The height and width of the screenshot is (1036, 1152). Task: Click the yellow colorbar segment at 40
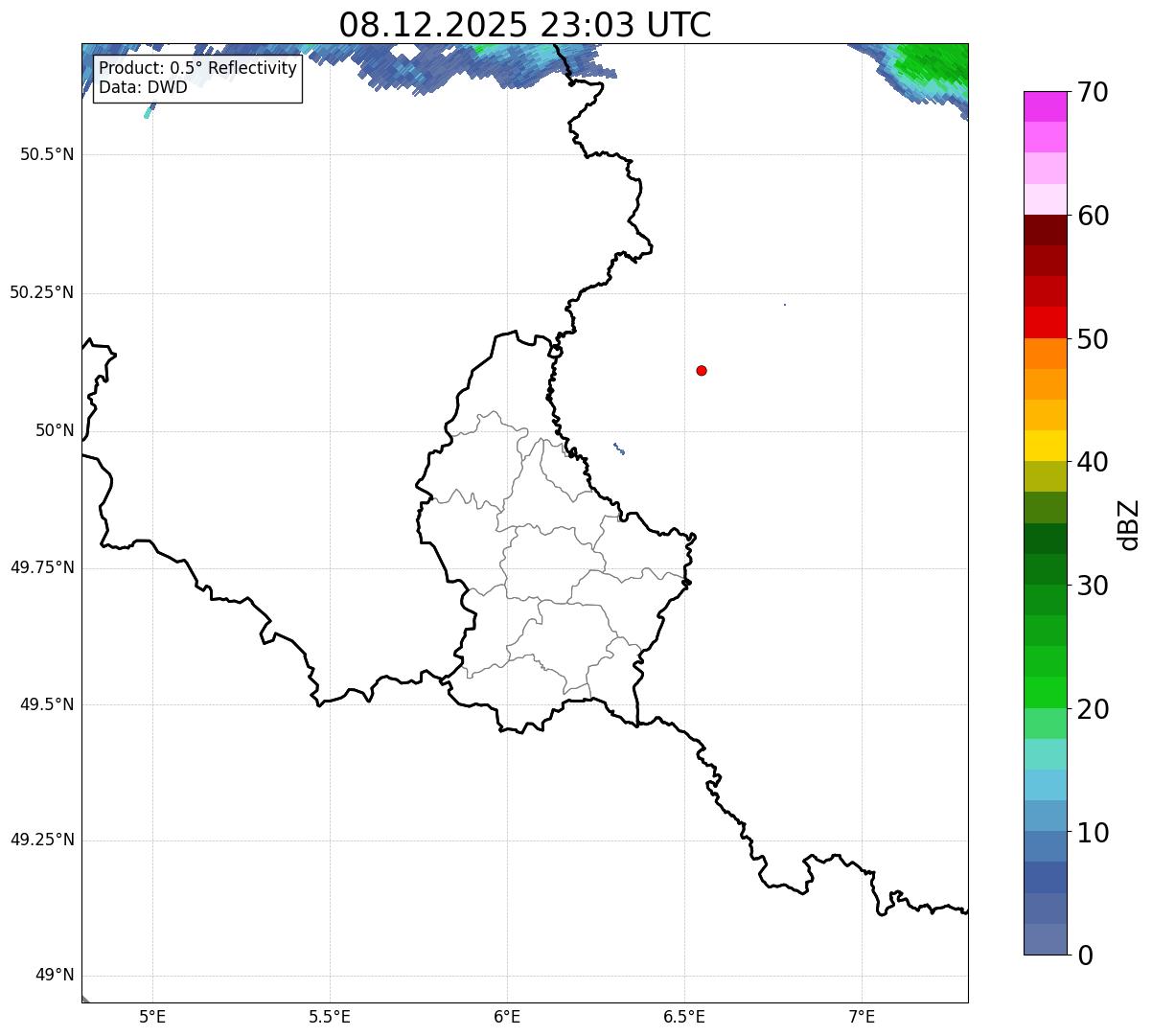click(x=1045, y=446)
